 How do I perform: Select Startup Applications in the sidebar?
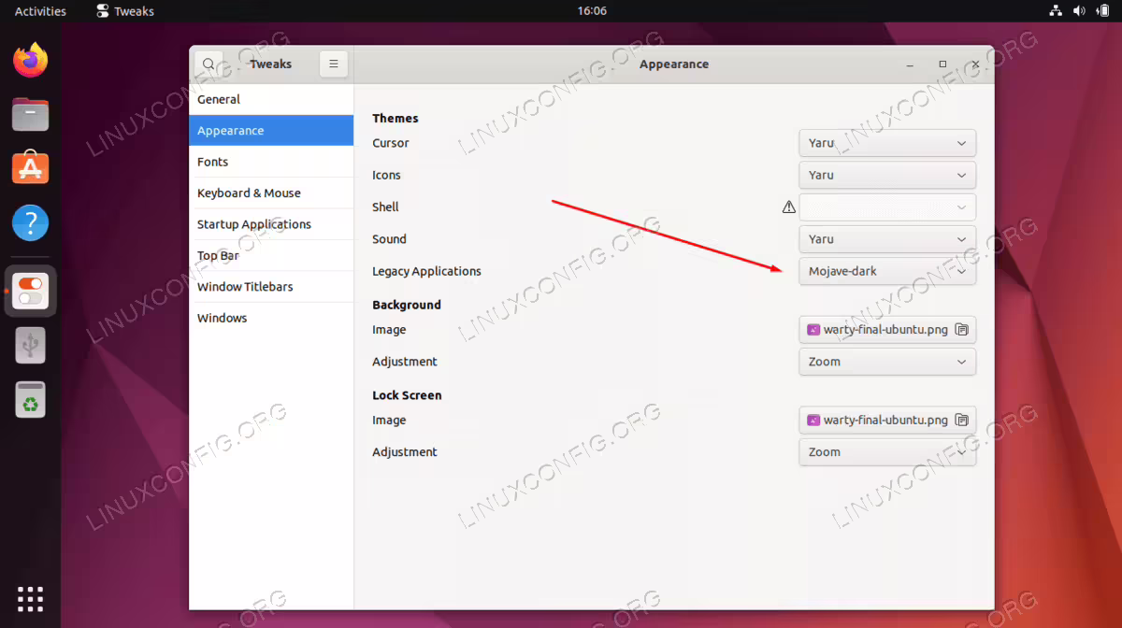271,224
